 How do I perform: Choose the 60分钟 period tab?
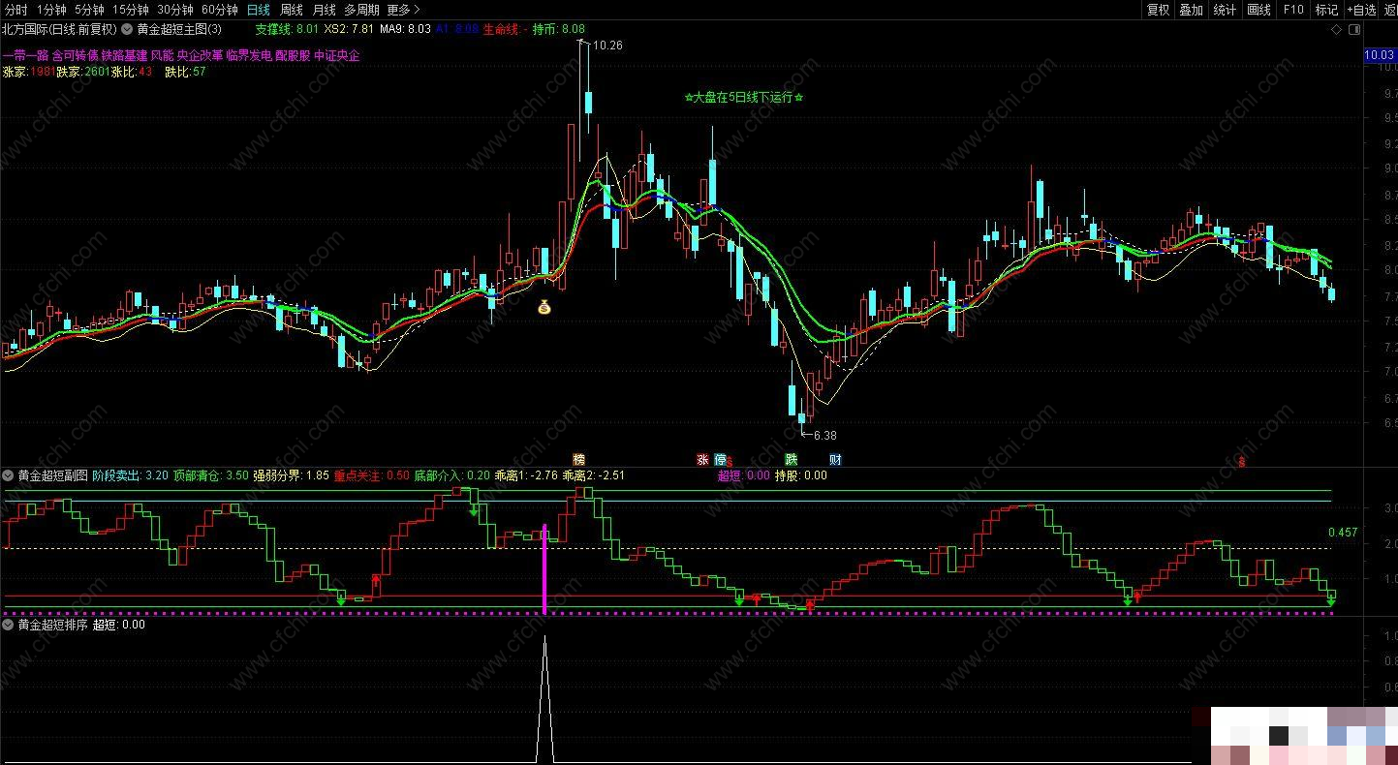tap(220, 10)
